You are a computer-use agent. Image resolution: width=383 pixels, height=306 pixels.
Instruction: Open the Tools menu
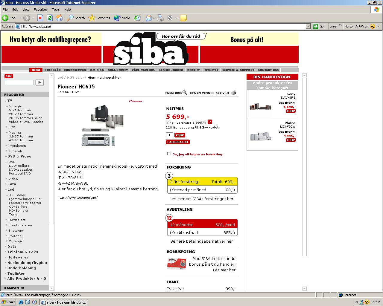tap(56, 10)
